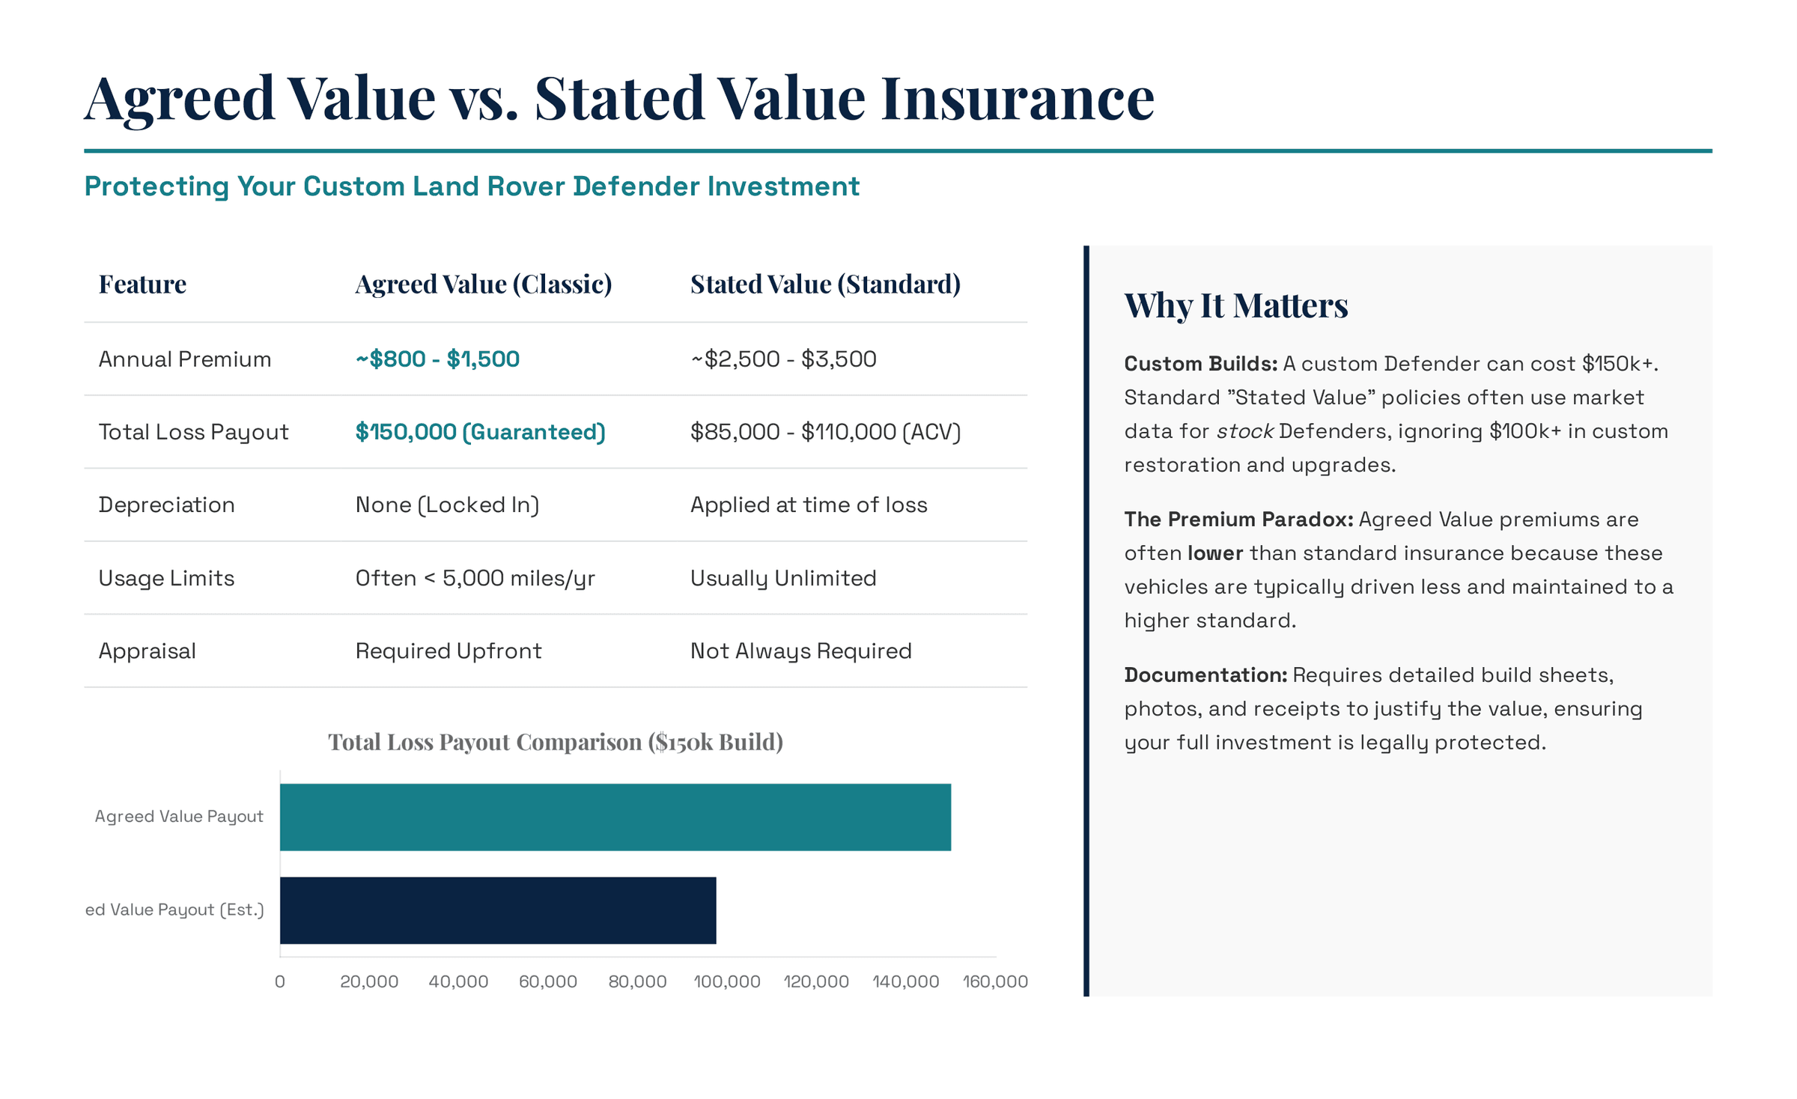Click the slide title 'Agreed Value vs. Stated Value Insurance'
The height and width of the screenshot is (1099, 1797).
[619, 98]
